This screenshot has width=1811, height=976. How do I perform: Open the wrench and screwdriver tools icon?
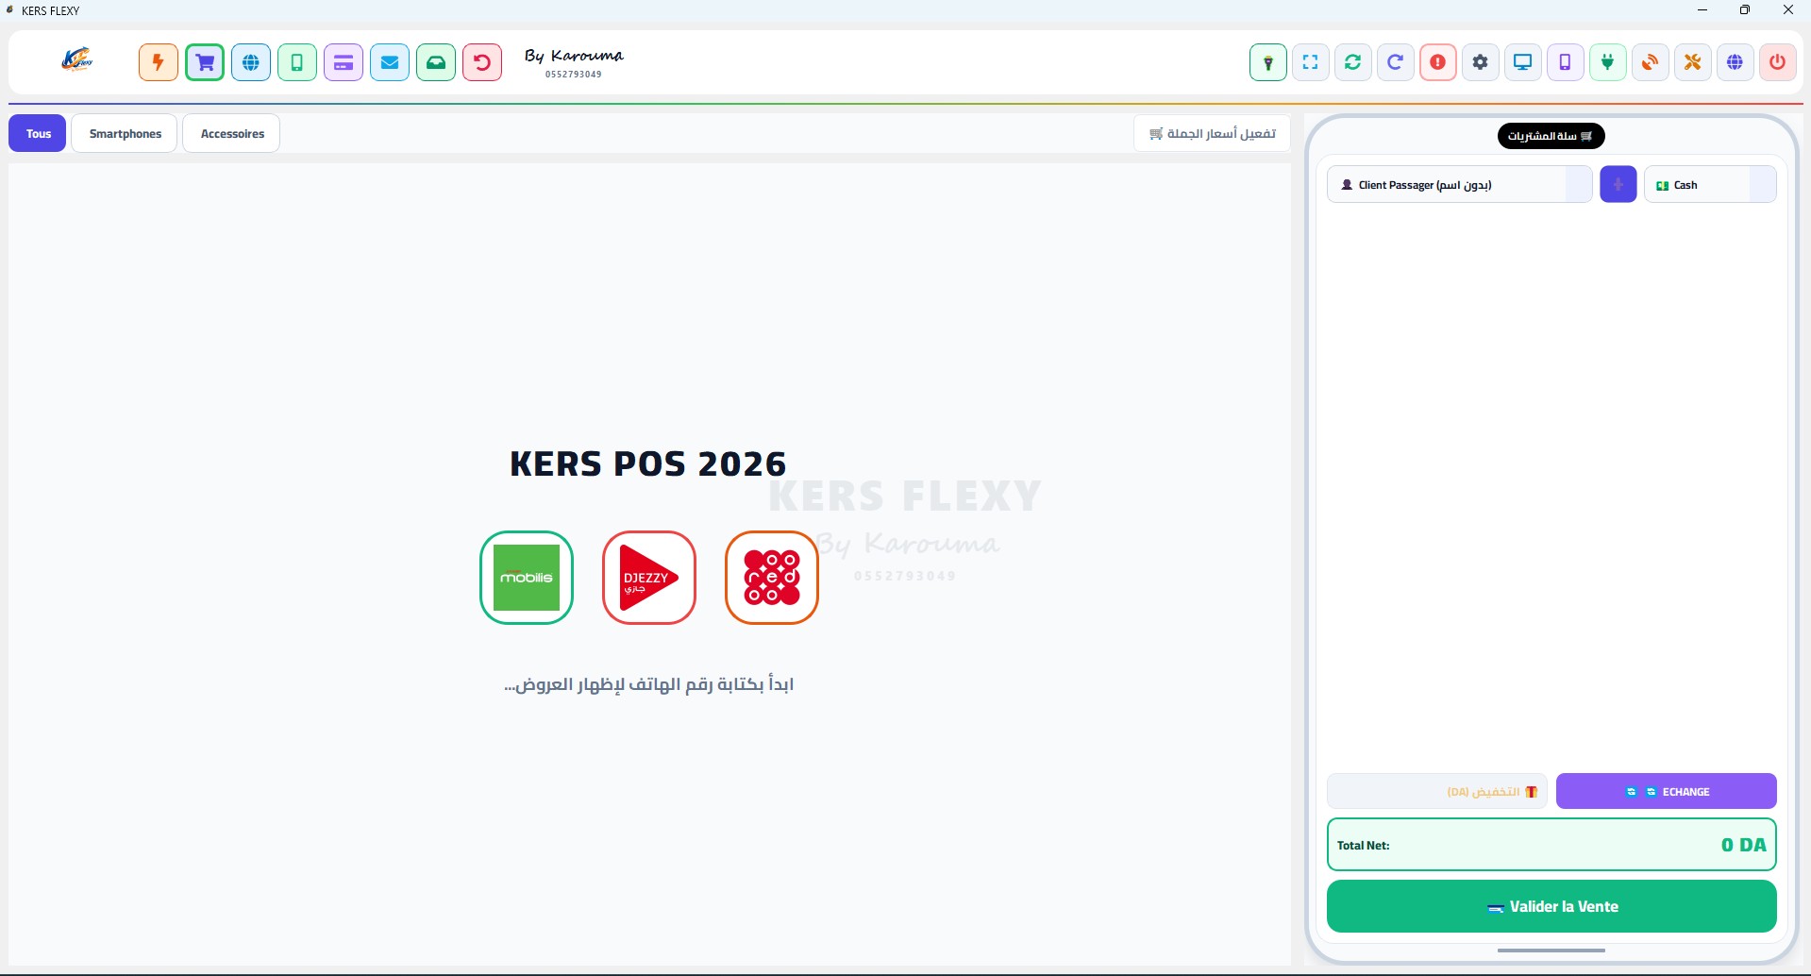(x=1693, y=62)
